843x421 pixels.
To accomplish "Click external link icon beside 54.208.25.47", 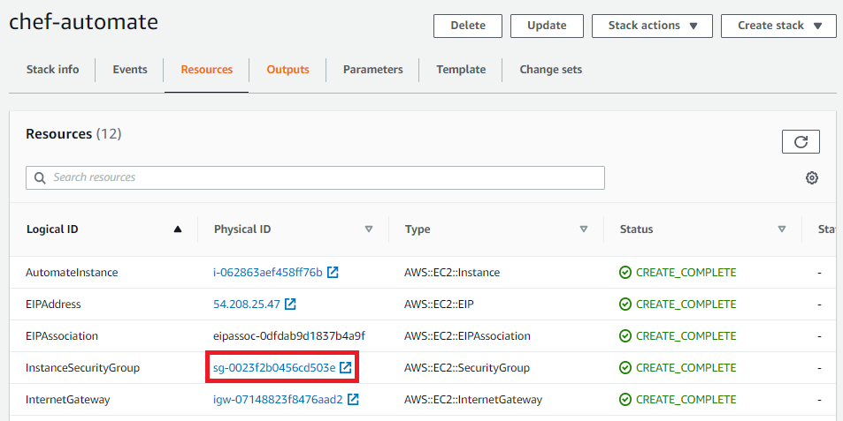I will (x=290, y=304).
